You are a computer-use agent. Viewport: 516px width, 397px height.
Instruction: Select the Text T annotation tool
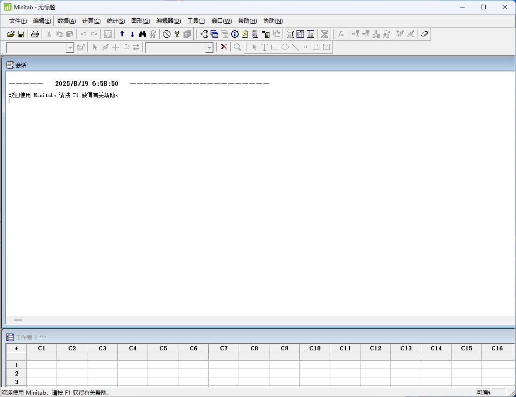[x=264, y=47]
